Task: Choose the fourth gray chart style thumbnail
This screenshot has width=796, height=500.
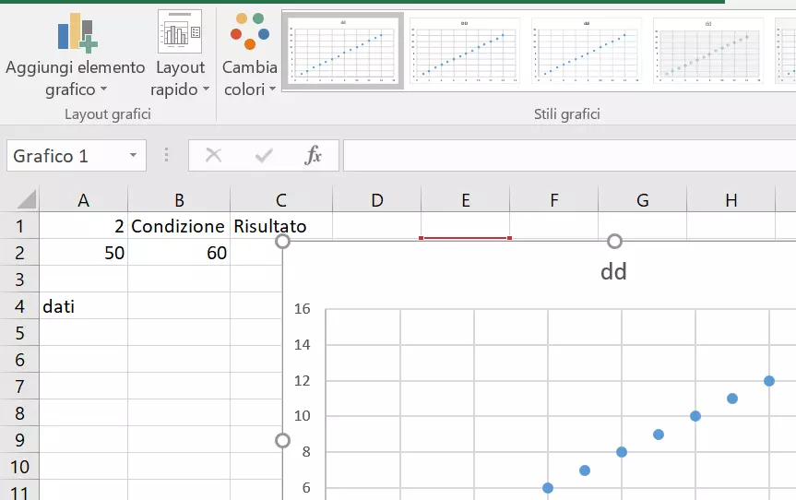Action: (707, 51)
